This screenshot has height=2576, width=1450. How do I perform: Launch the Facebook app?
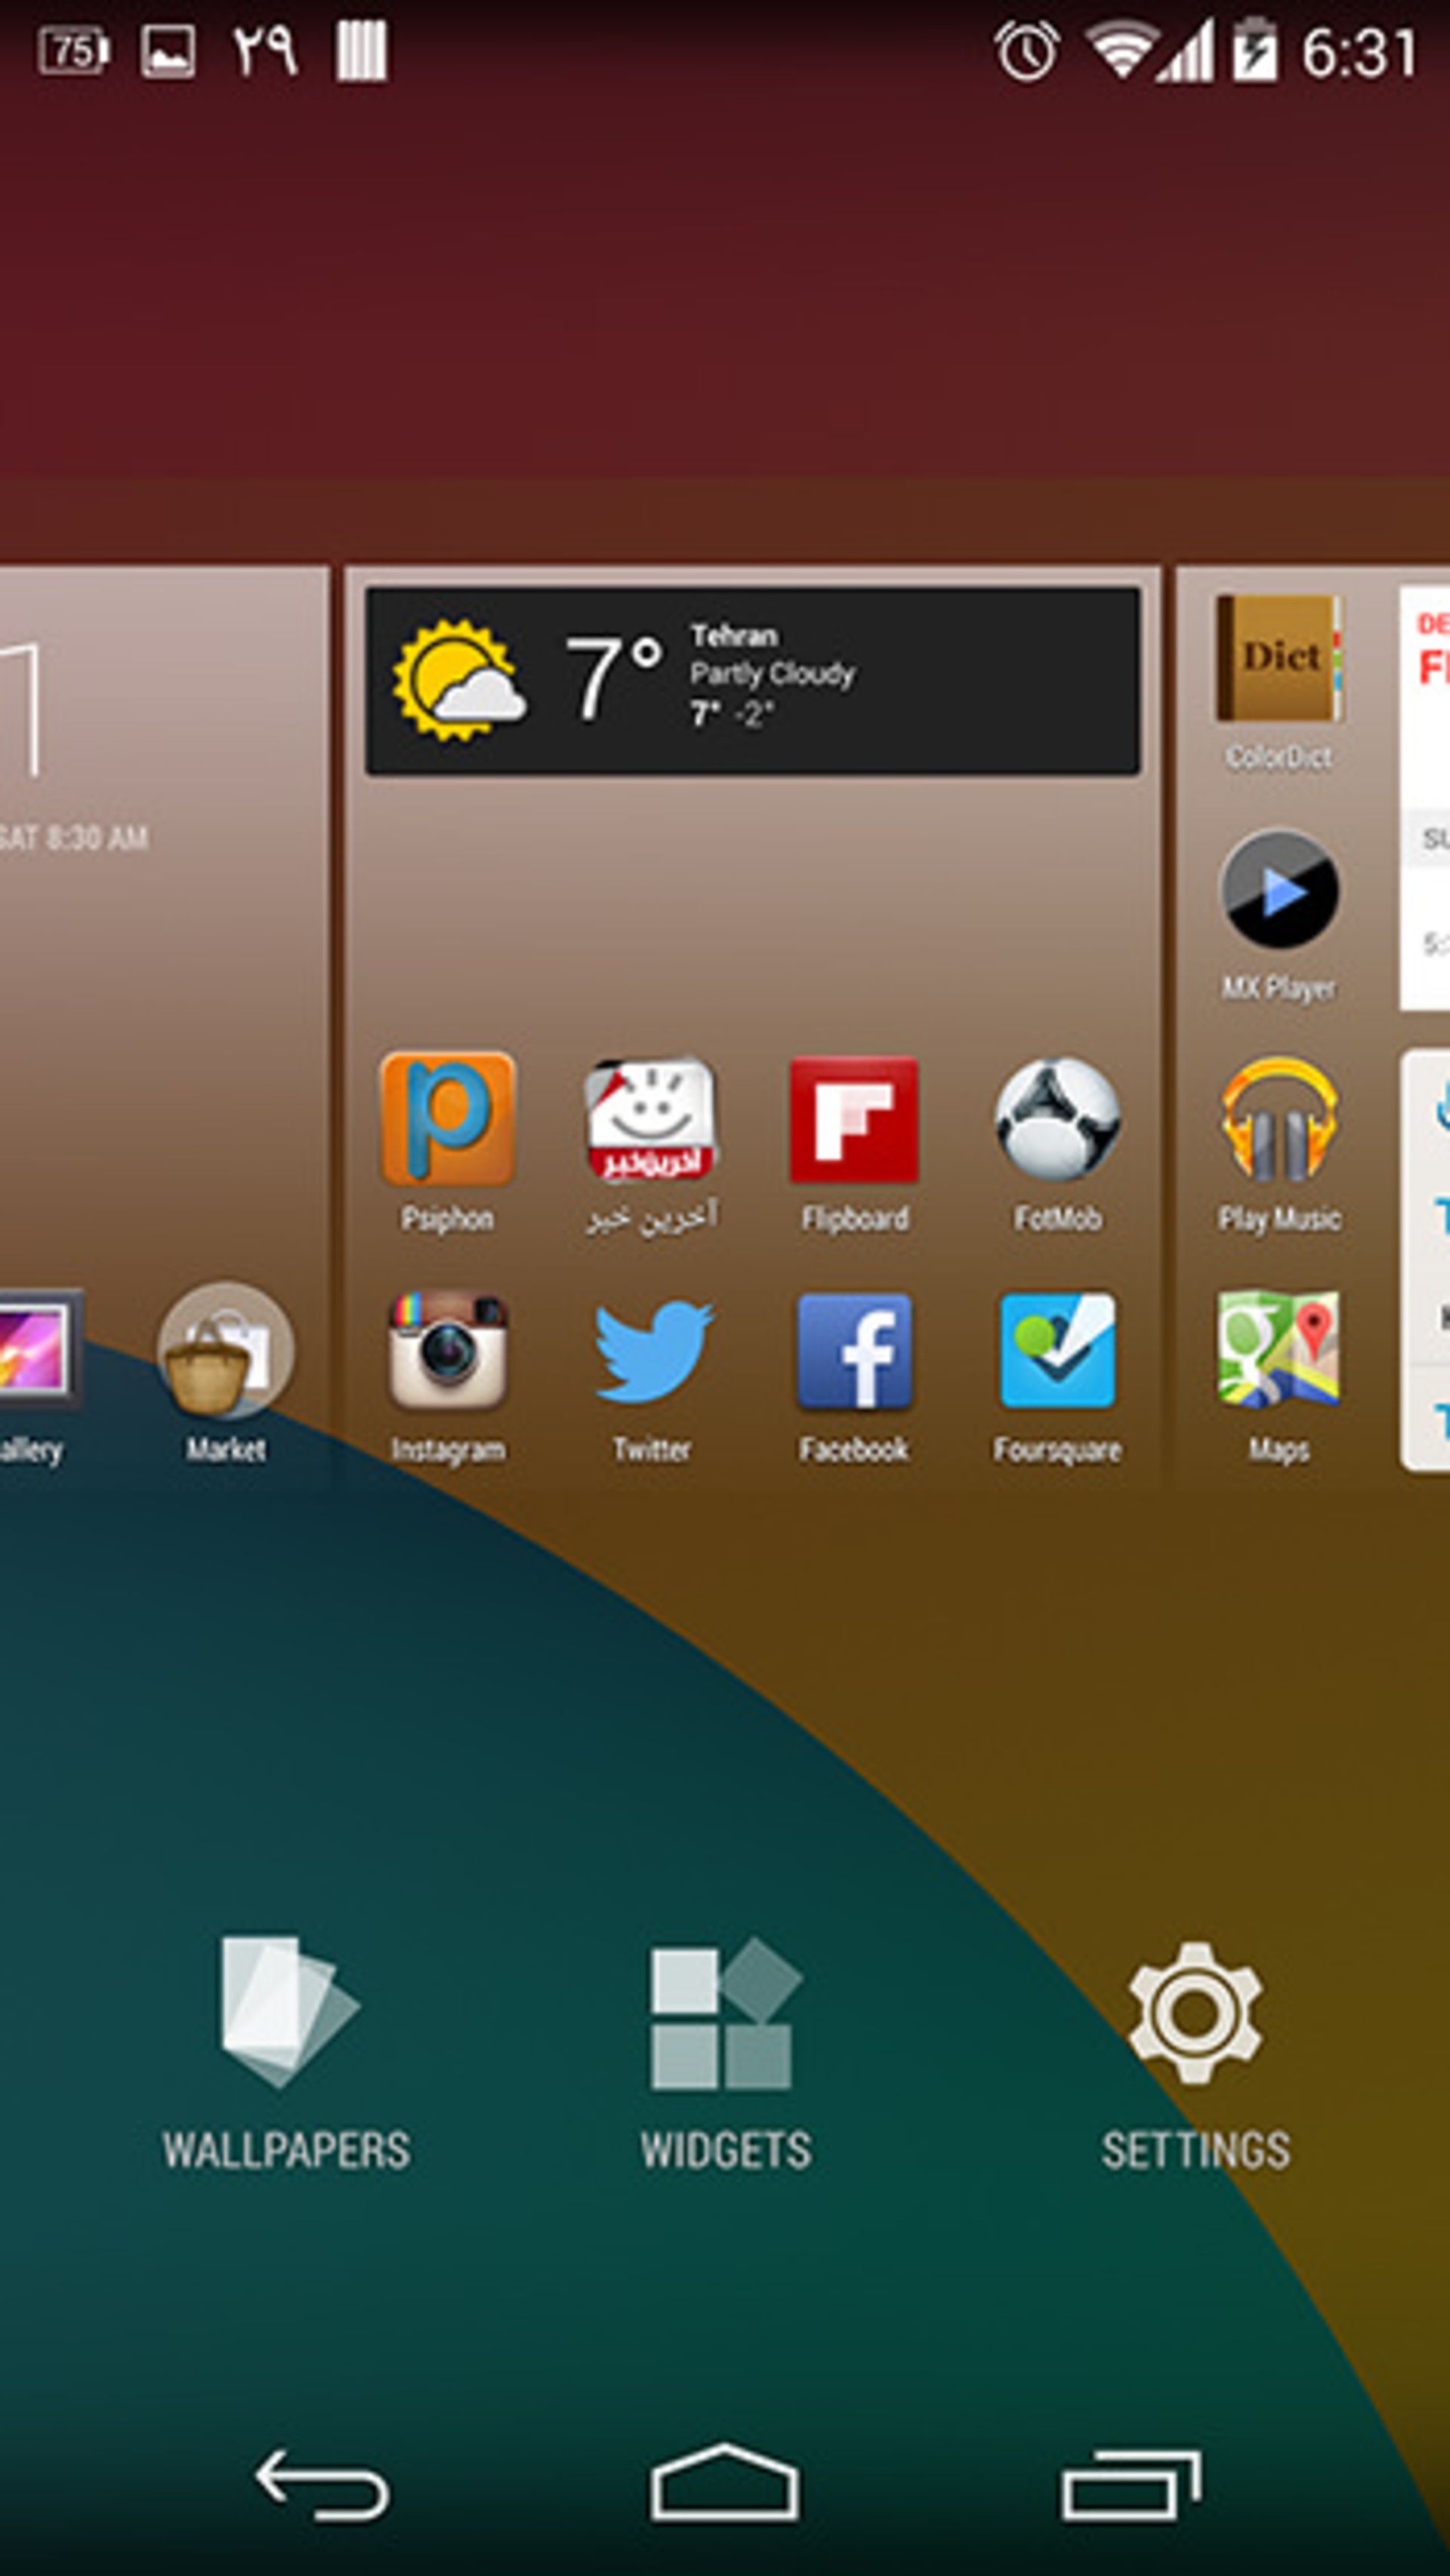[853, 1351]
